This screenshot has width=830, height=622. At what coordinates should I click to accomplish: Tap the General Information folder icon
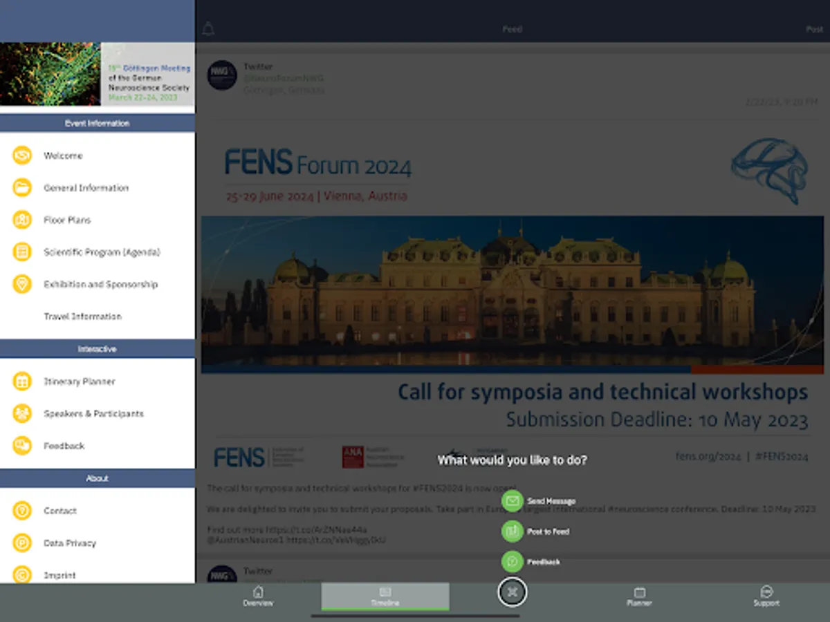click(x=22, y=187)
